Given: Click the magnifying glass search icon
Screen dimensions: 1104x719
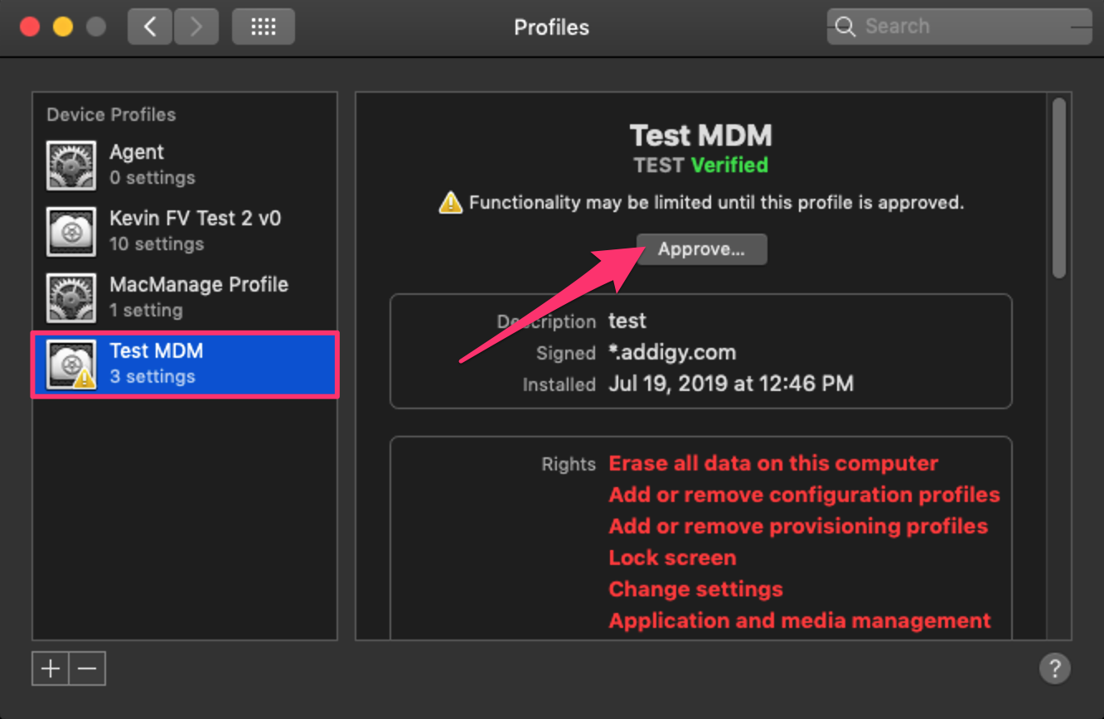Looking at the screenshot, I should [x=845, y=27].
